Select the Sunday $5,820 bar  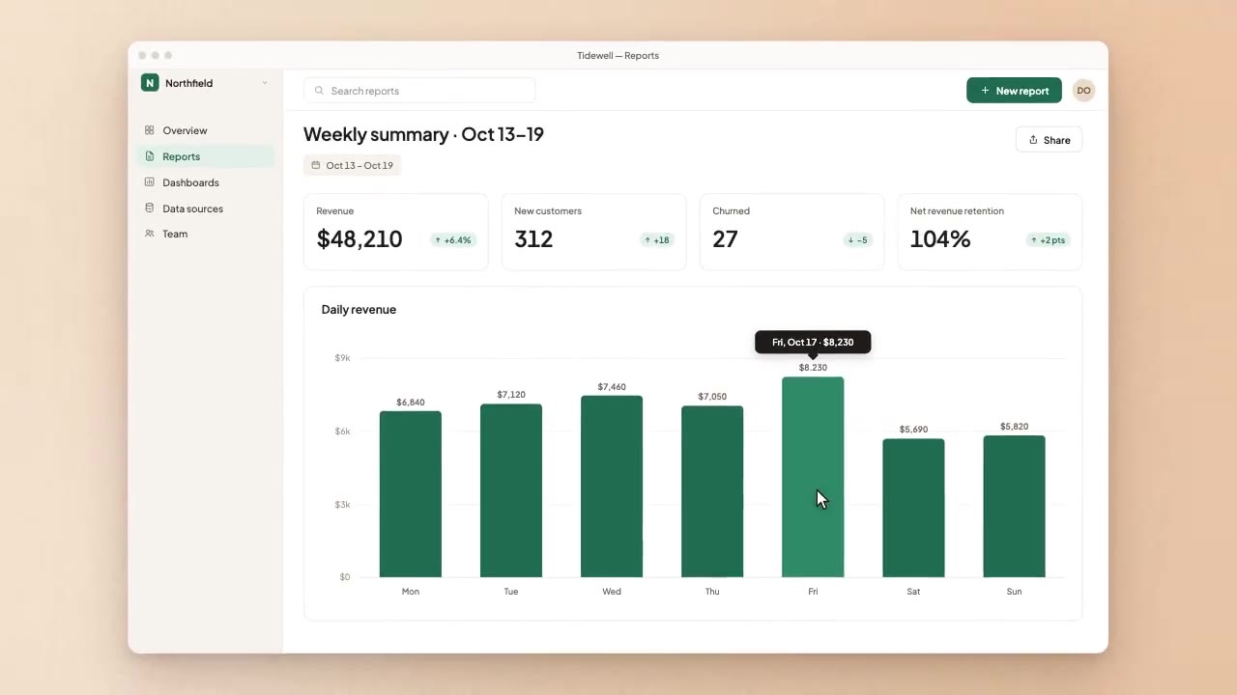(1014, 507)
